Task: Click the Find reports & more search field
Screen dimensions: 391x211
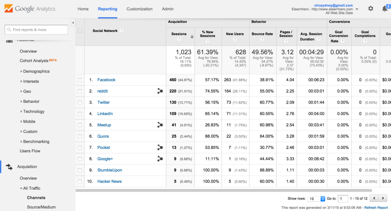Action: pyautogui.click(x=36, y=30)
